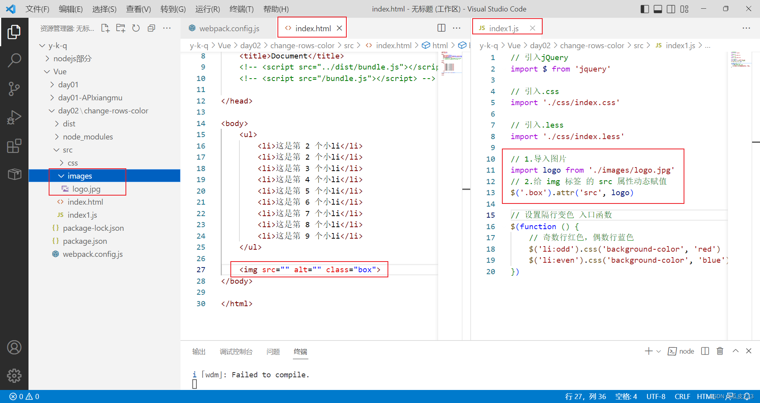Refresh the explorer with the refresh icon

pyautogui.click(x=136, y=28)
